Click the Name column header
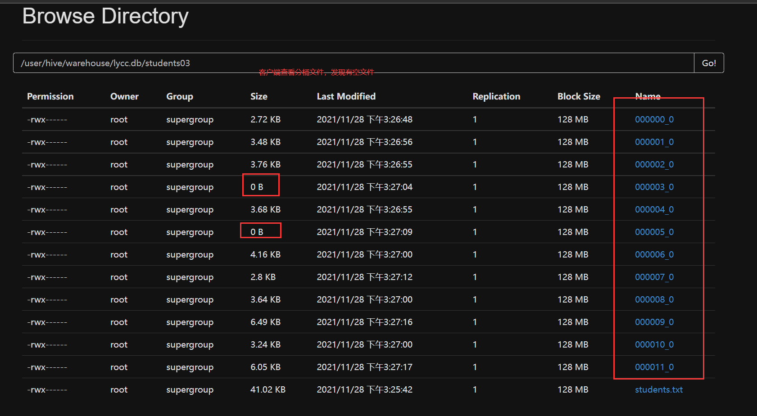 click(648, 96)
